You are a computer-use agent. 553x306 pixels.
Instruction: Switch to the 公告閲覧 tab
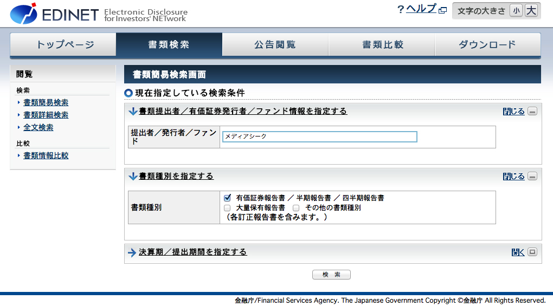275,44
